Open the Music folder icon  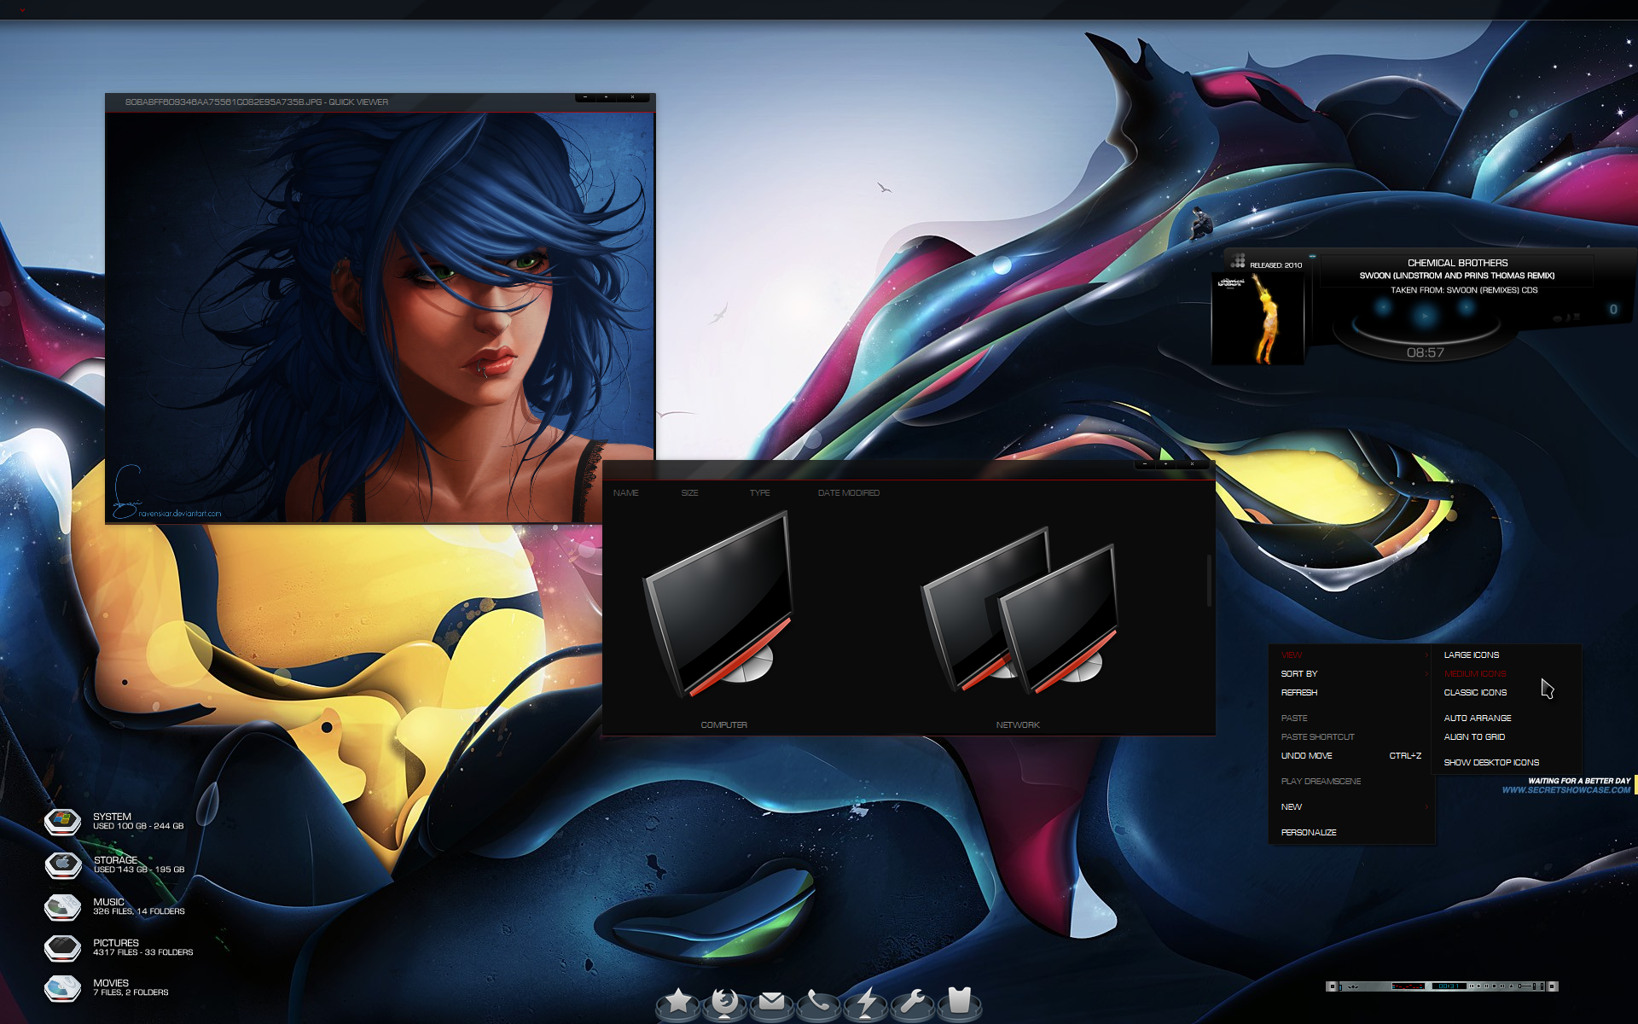(62, 906)
